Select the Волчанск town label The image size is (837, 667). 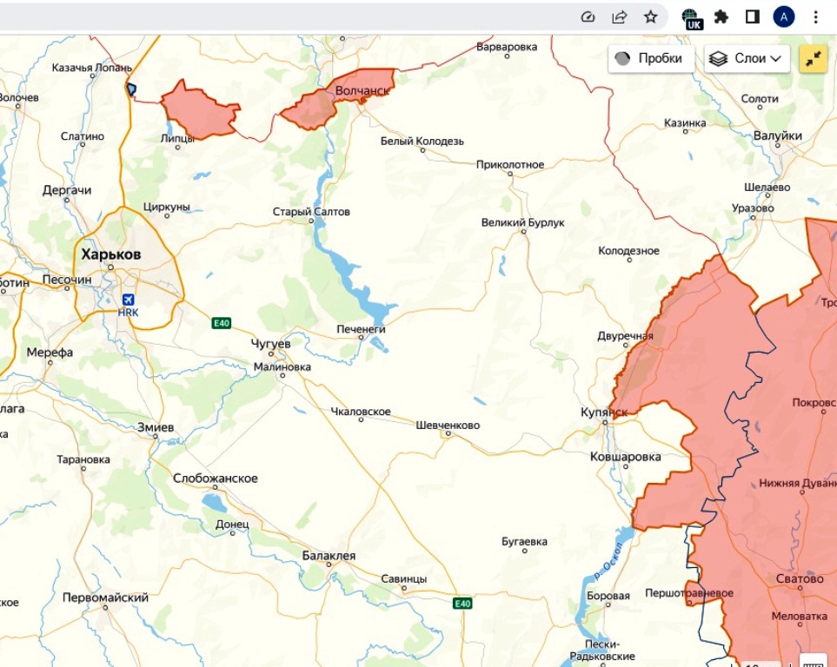(362, 90)
